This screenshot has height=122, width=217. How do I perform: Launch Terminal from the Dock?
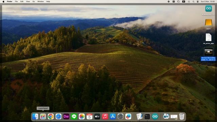point(147,117)
